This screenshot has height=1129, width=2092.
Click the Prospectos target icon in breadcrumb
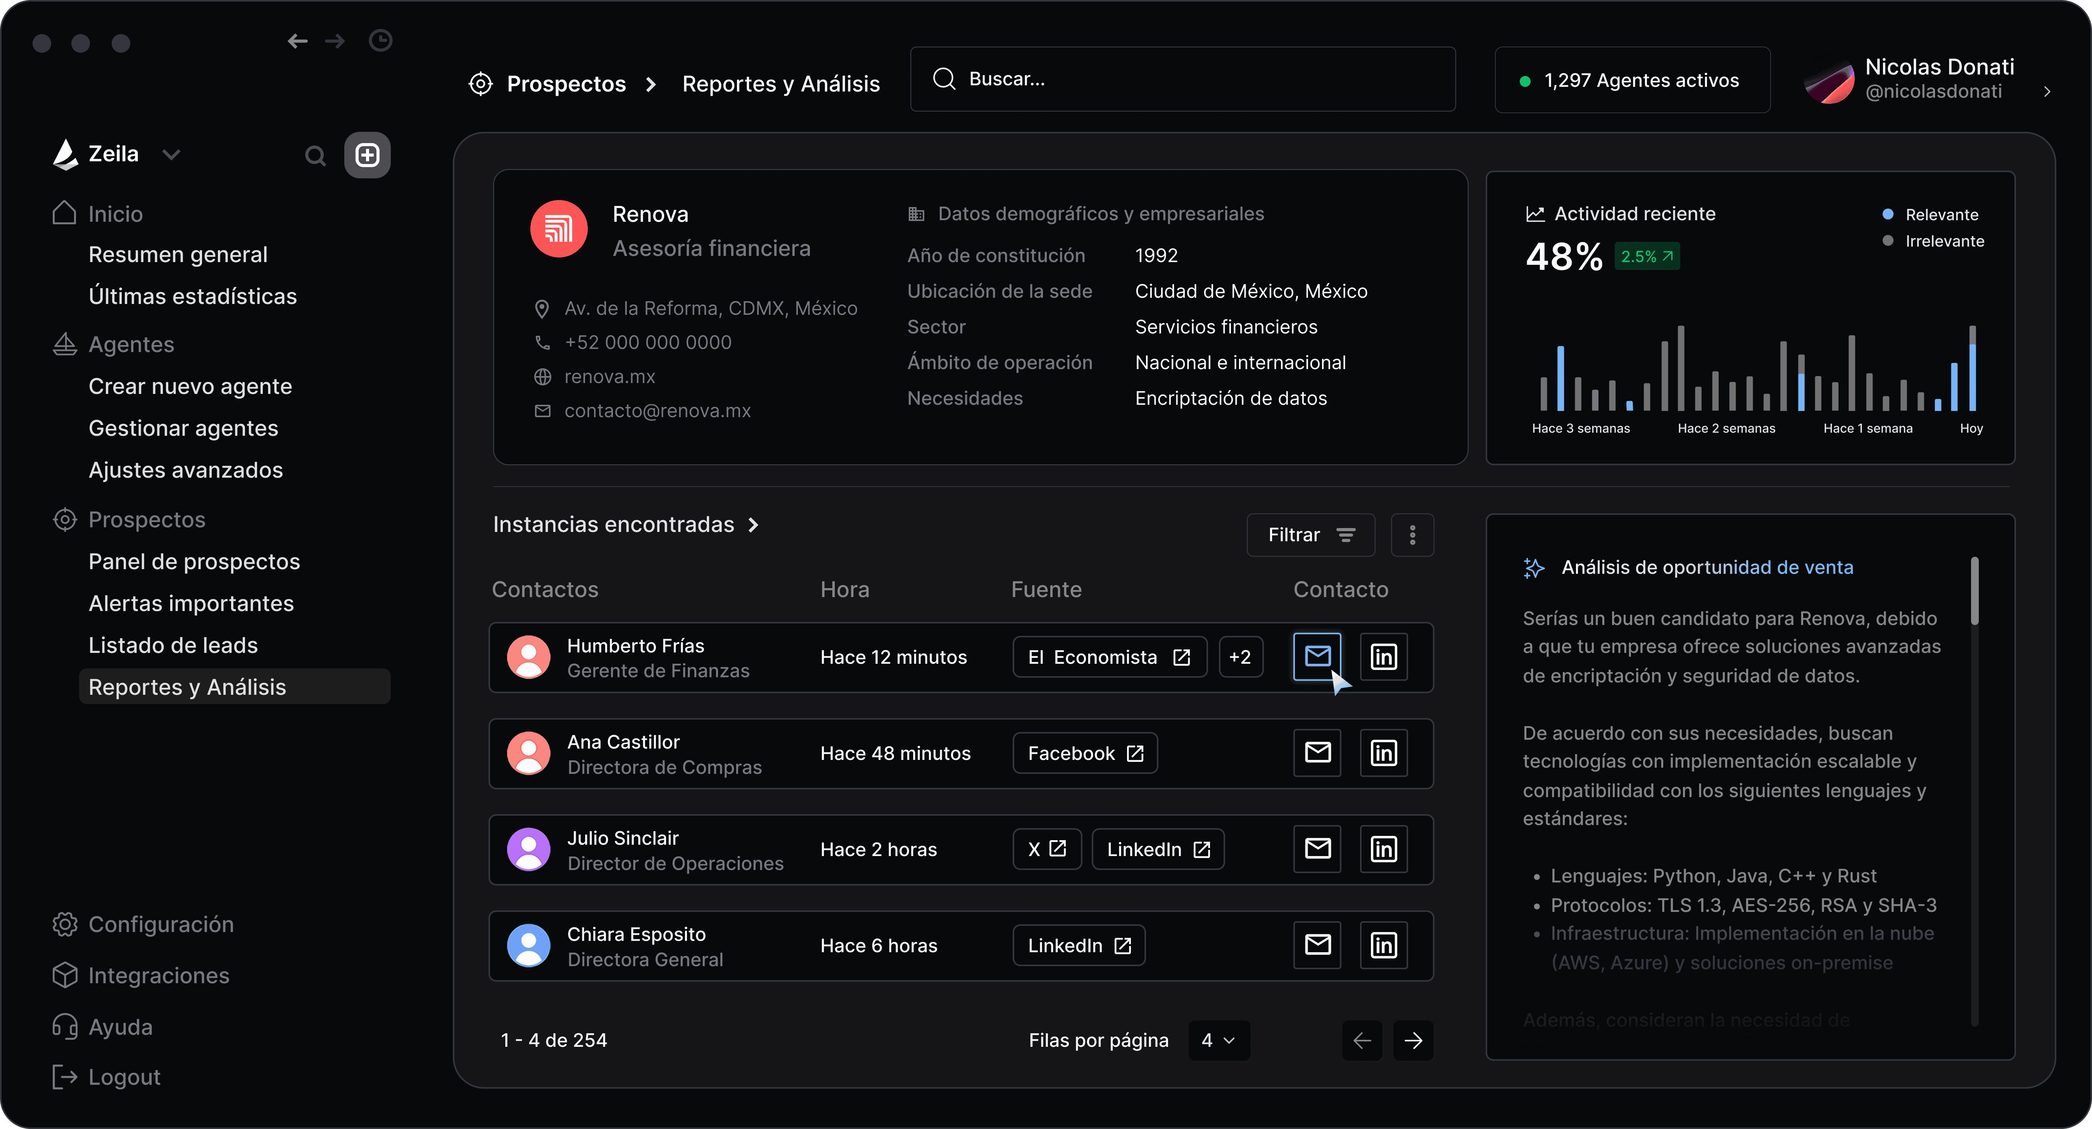click(481, 84)
